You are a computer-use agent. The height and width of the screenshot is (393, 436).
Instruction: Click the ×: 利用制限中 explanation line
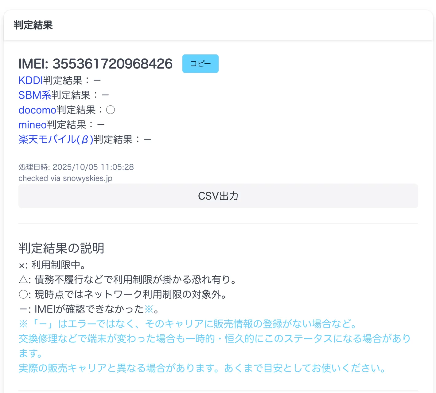52,265
